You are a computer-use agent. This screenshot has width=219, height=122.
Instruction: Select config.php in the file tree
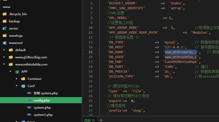tap(41, 100)
